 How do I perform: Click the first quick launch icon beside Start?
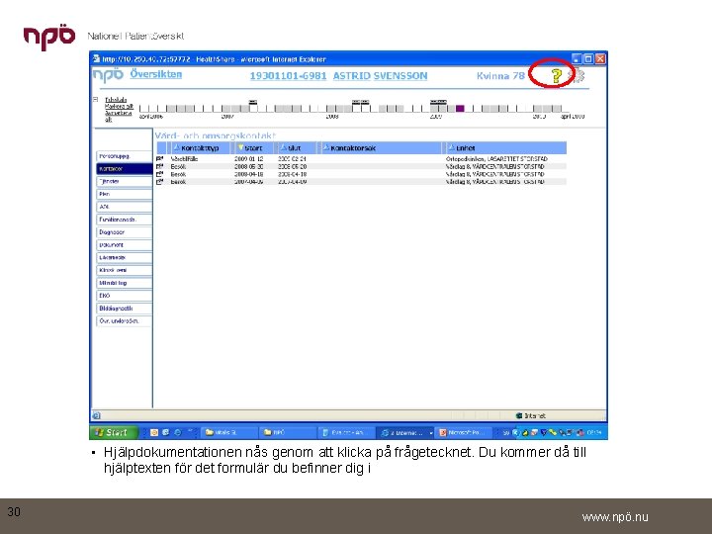pyautogui.click(x=154, y=433)
